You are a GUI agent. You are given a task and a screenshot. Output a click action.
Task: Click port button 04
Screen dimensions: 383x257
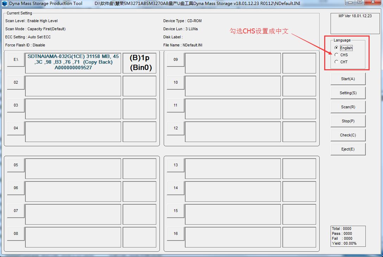(x=16, y=128)
